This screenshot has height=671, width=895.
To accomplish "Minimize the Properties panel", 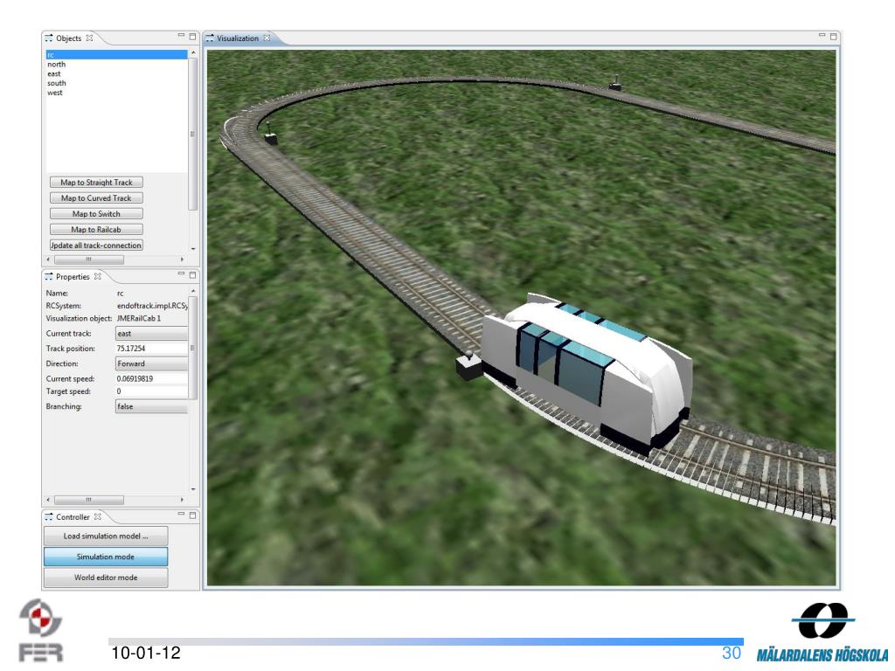I will [x=181, y=273].
